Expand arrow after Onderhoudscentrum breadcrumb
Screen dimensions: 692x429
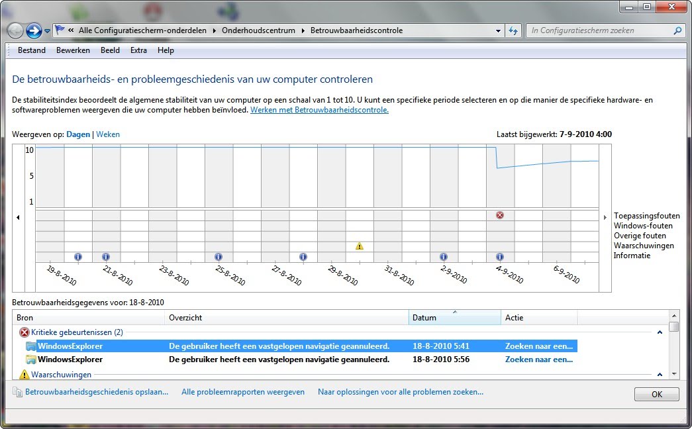[x=303, y=30]
